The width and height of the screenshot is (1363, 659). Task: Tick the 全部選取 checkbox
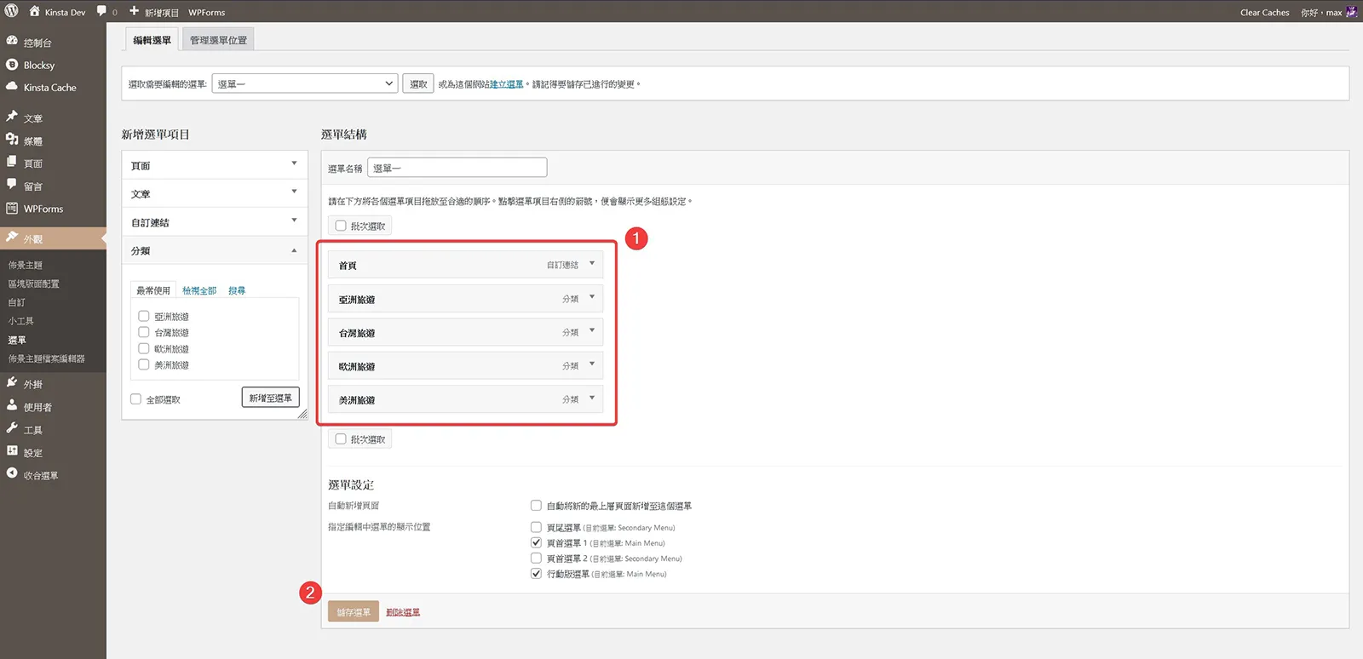(135, 398)
